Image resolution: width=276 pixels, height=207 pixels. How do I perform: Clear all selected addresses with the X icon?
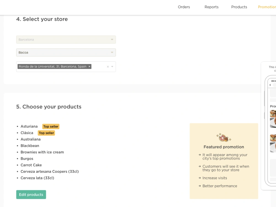[x=108, y=67]
